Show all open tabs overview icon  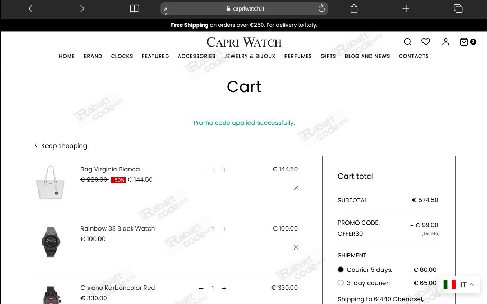pyautogui.click(x=458, y=8)
